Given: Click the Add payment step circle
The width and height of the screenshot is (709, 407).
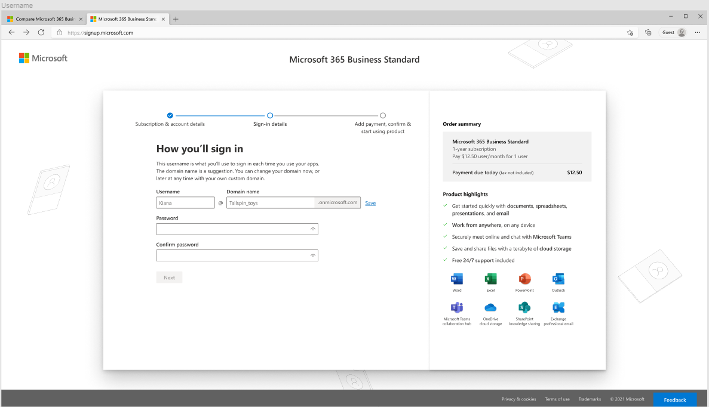Looking at the screenshot, I should pyautogui.click(x=383, y=116).
